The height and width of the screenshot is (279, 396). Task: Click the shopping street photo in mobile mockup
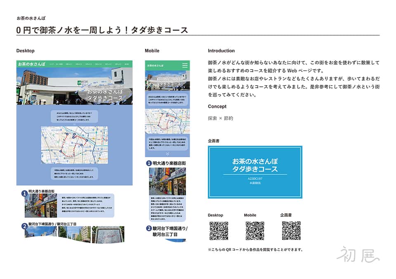pos(167,181)
